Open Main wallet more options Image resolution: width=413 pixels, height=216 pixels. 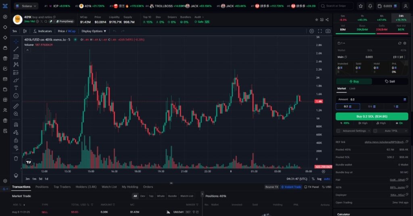405,57
